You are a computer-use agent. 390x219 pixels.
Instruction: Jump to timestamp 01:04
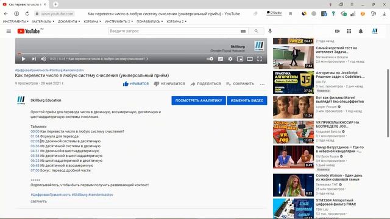[x=35, y=136]
